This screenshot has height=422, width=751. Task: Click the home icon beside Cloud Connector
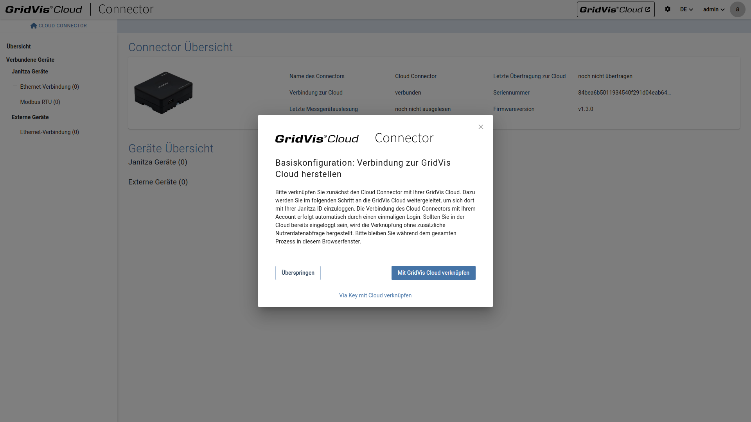coord(34,25)
